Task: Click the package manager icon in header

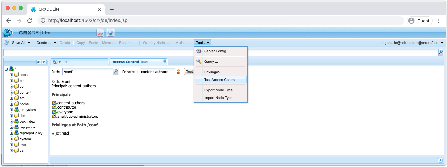Action: 111,33
